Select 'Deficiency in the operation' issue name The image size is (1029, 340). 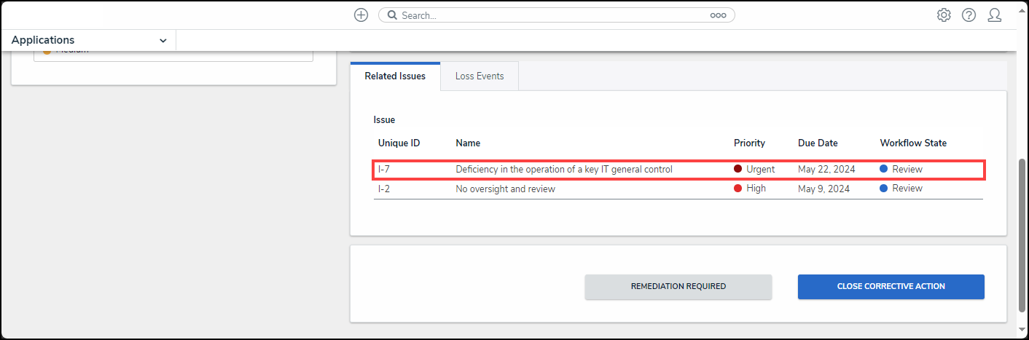[x=563, y=170]
